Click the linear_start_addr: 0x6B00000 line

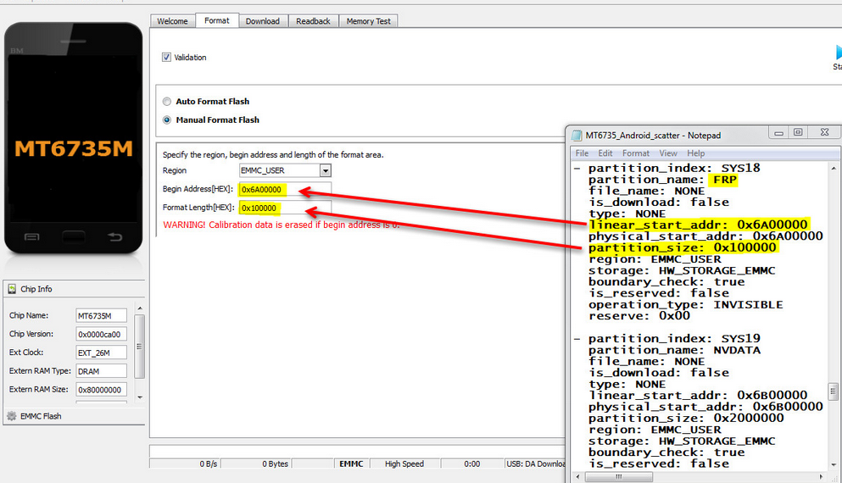[698, 395]
